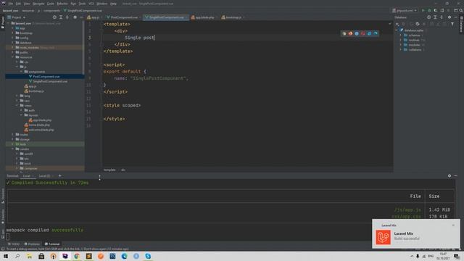Collapse all in Project panel
464x261 pixels.
coord(67,17)
